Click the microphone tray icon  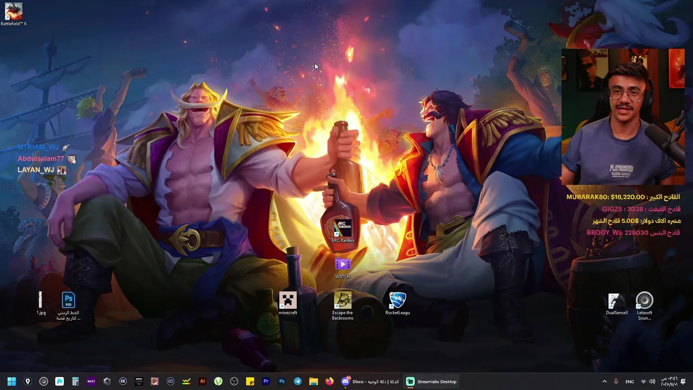(x=616, y=381)
